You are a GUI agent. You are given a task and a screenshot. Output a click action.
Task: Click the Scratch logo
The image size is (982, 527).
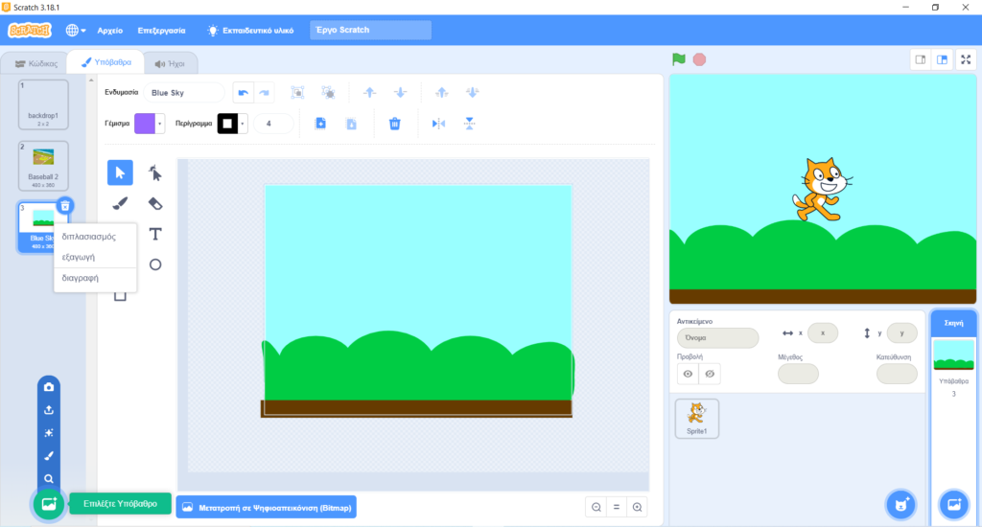30,30
